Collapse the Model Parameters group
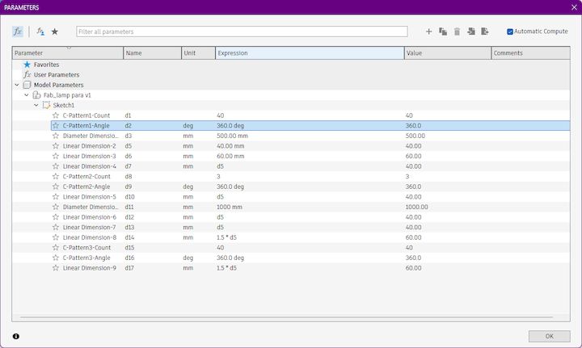 click(x=17, y=85)
